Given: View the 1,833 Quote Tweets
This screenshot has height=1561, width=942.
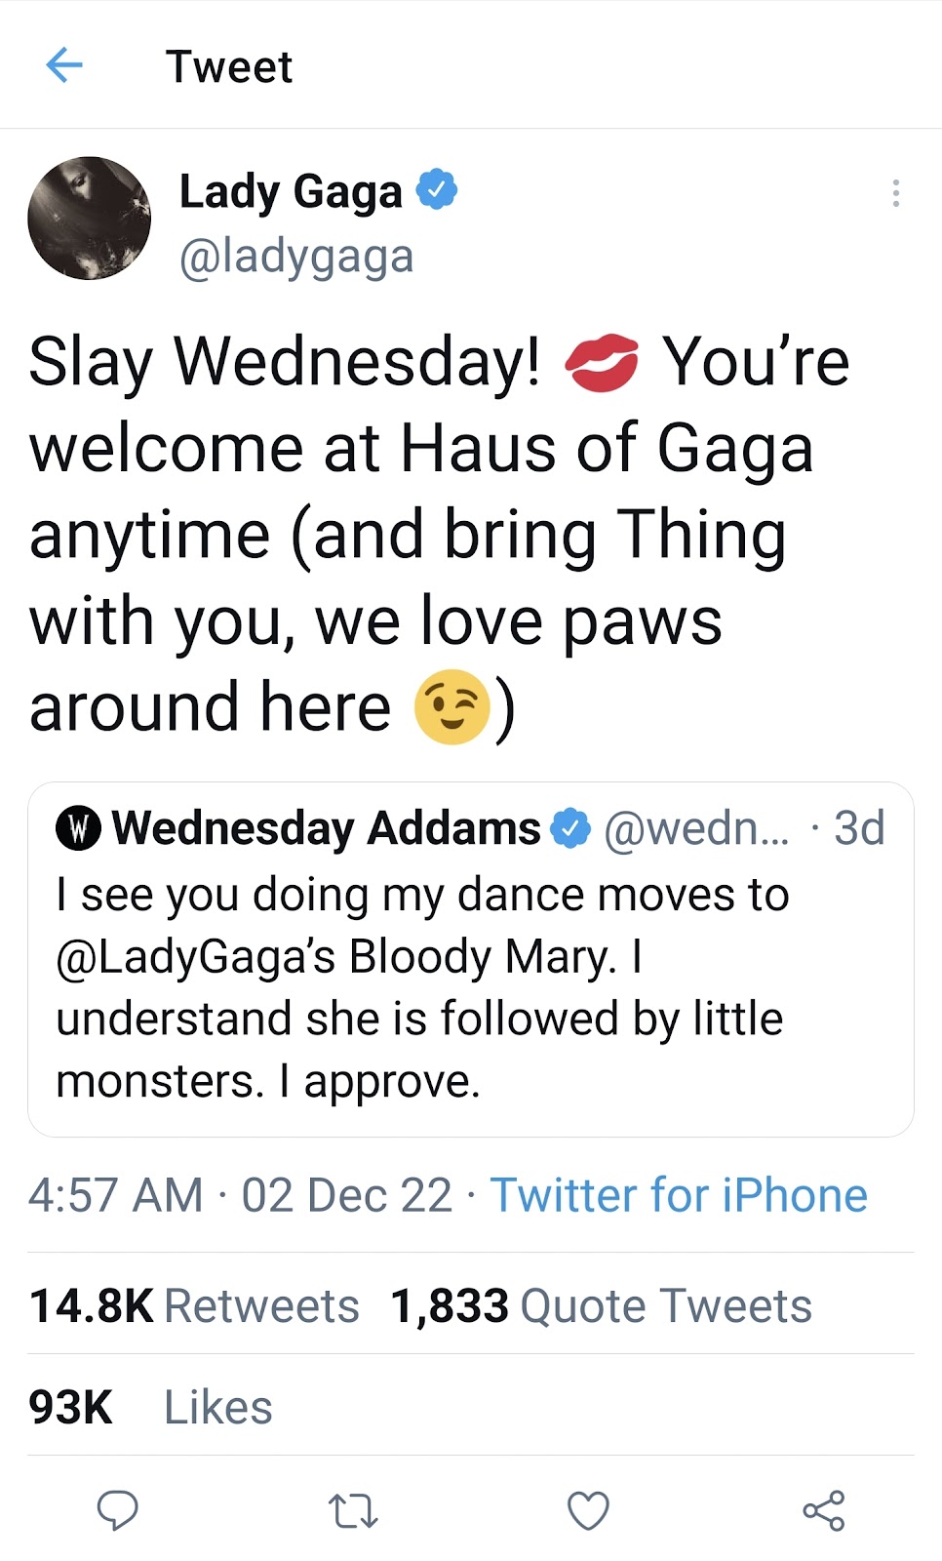Looking at the screenshot, I should tap(601, 1306).
